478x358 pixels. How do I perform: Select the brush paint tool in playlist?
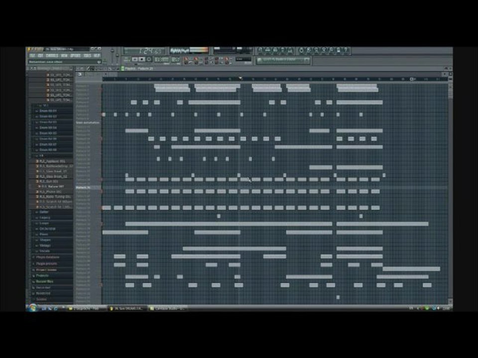pyautogui.click(x=92, y=69)
